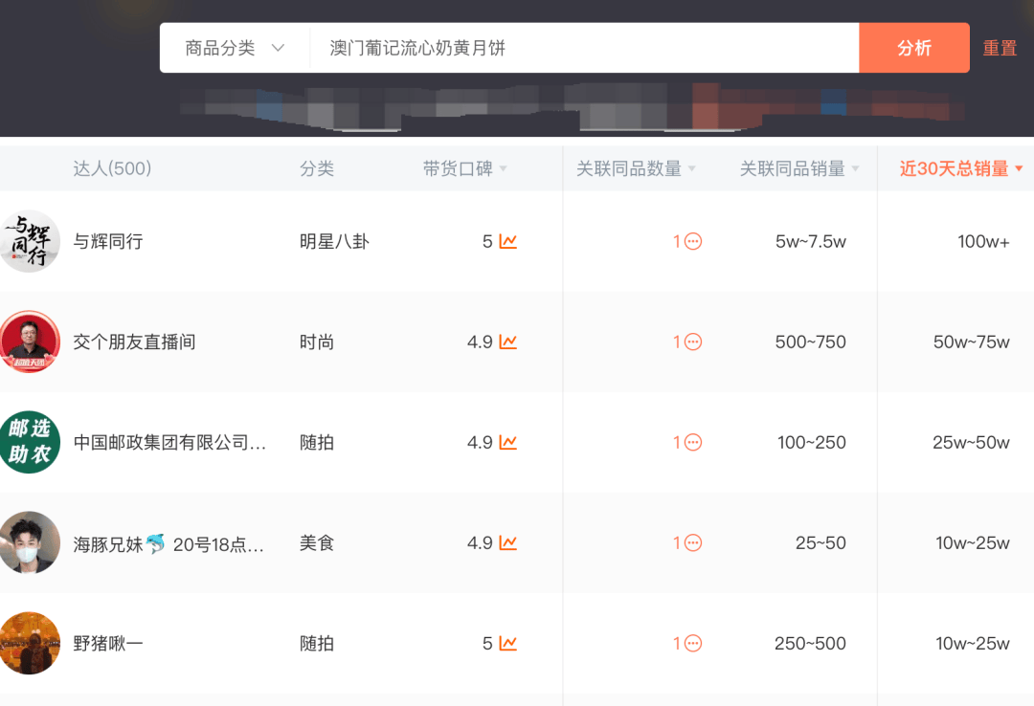The image size is (1034, 706).
Task: Click the orange 分析 button
Action: pyautogui.click(x=913, y=47)
